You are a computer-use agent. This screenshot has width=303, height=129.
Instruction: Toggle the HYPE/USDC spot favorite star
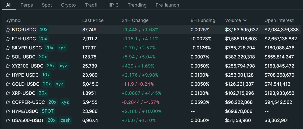point(8,111)
